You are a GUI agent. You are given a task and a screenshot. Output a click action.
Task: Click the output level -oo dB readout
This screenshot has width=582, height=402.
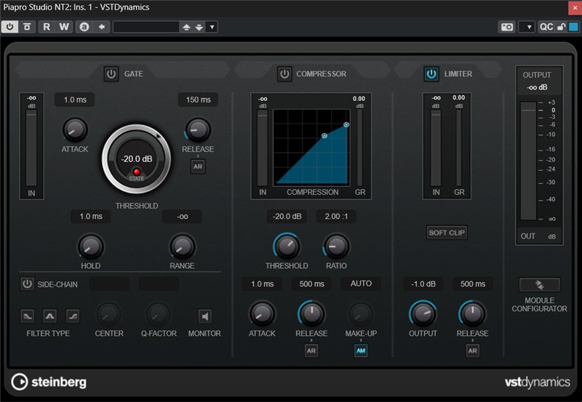pos(537,87)
